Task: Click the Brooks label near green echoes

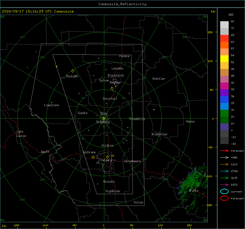Action: click(x=194, y=191)
